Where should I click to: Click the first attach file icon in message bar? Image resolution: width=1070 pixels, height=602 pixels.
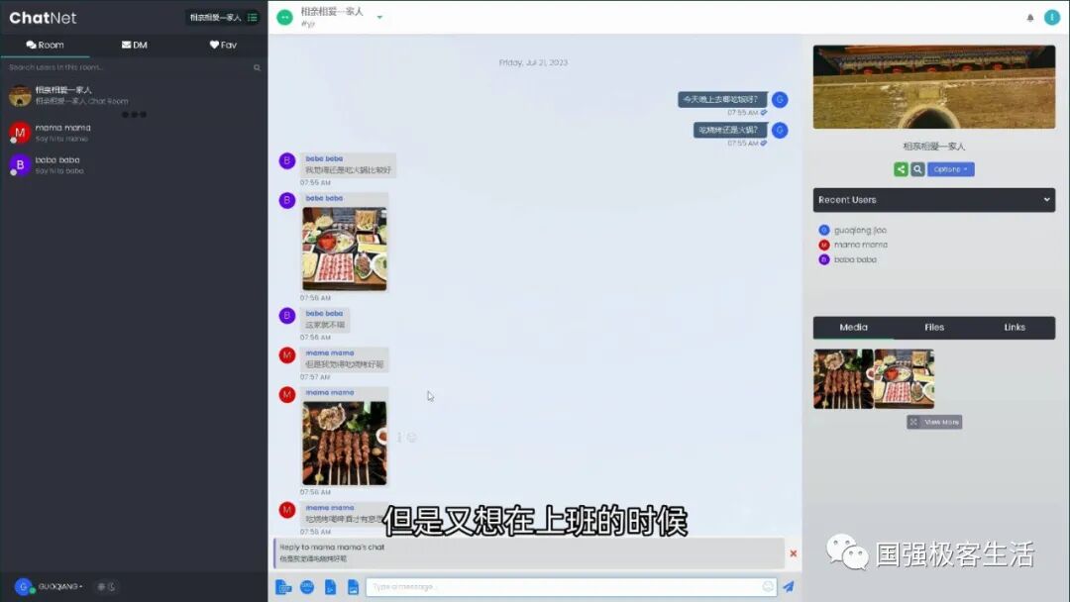tap(283, 587)
